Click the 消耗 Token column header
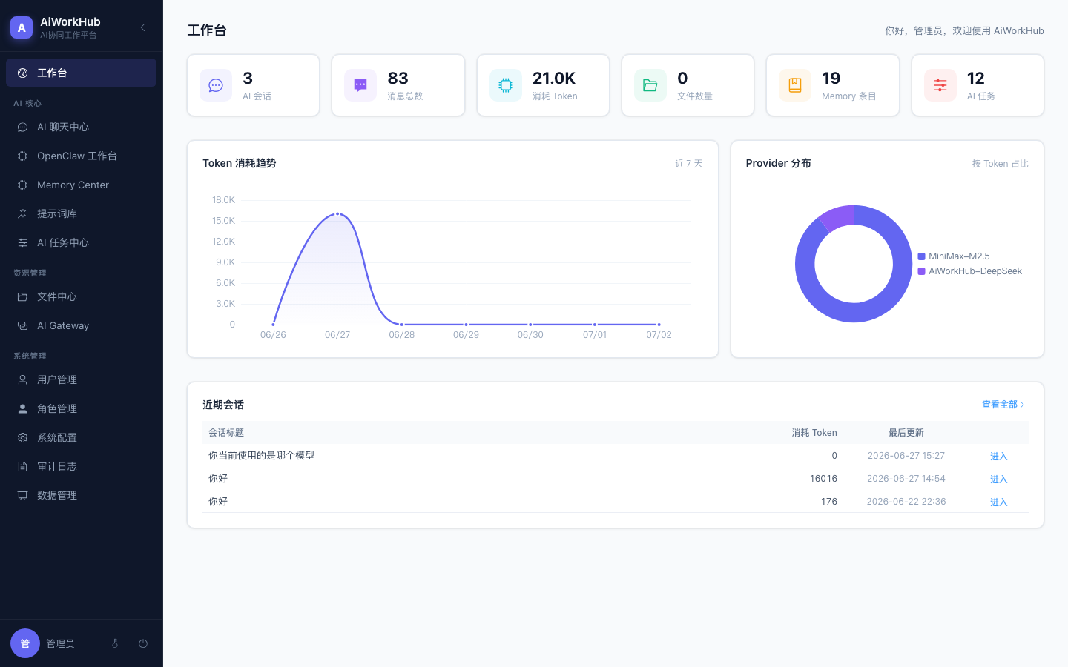Image resolution: width=1068 pixels, height=667 pixels. coord(814,433)
